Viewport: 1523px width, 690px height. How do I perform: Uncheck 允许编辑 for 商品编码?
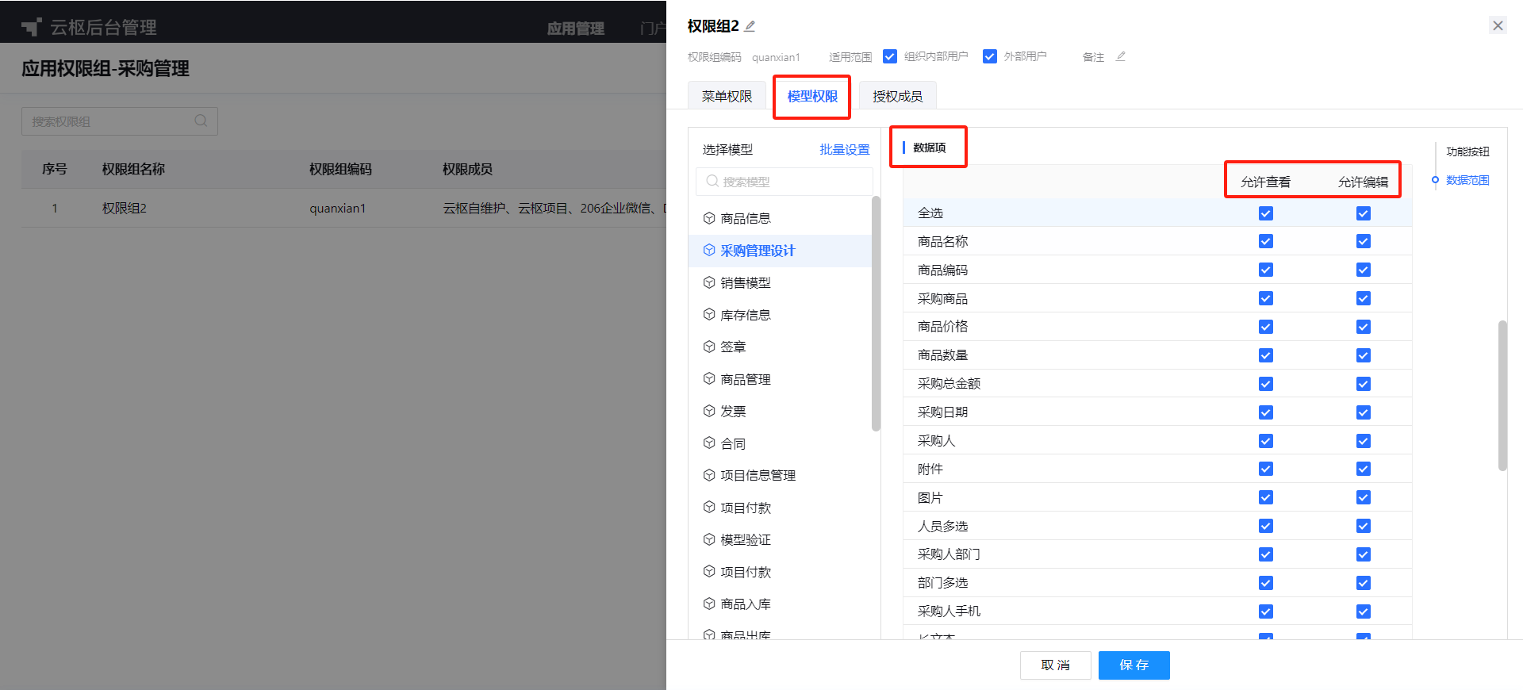[1364, 270]
